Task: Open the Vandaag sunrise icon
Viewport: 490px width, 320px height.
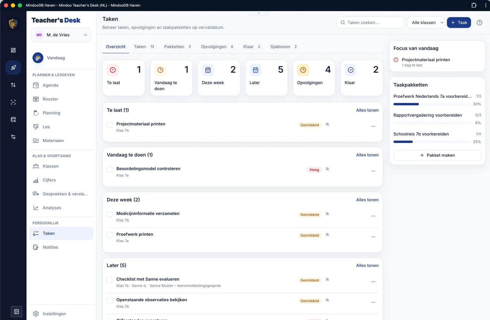Action: tap(38, 58)
